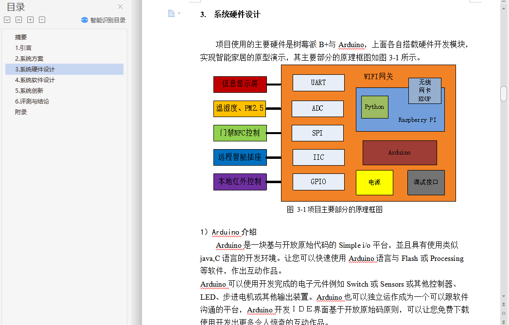Jump to 1.引言 heading

[x=23, y=48]
